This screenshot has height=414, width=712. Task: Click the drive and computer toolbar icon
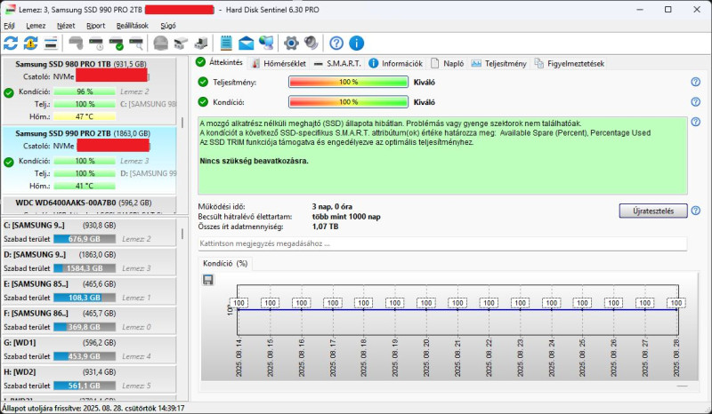pos(201,43)
